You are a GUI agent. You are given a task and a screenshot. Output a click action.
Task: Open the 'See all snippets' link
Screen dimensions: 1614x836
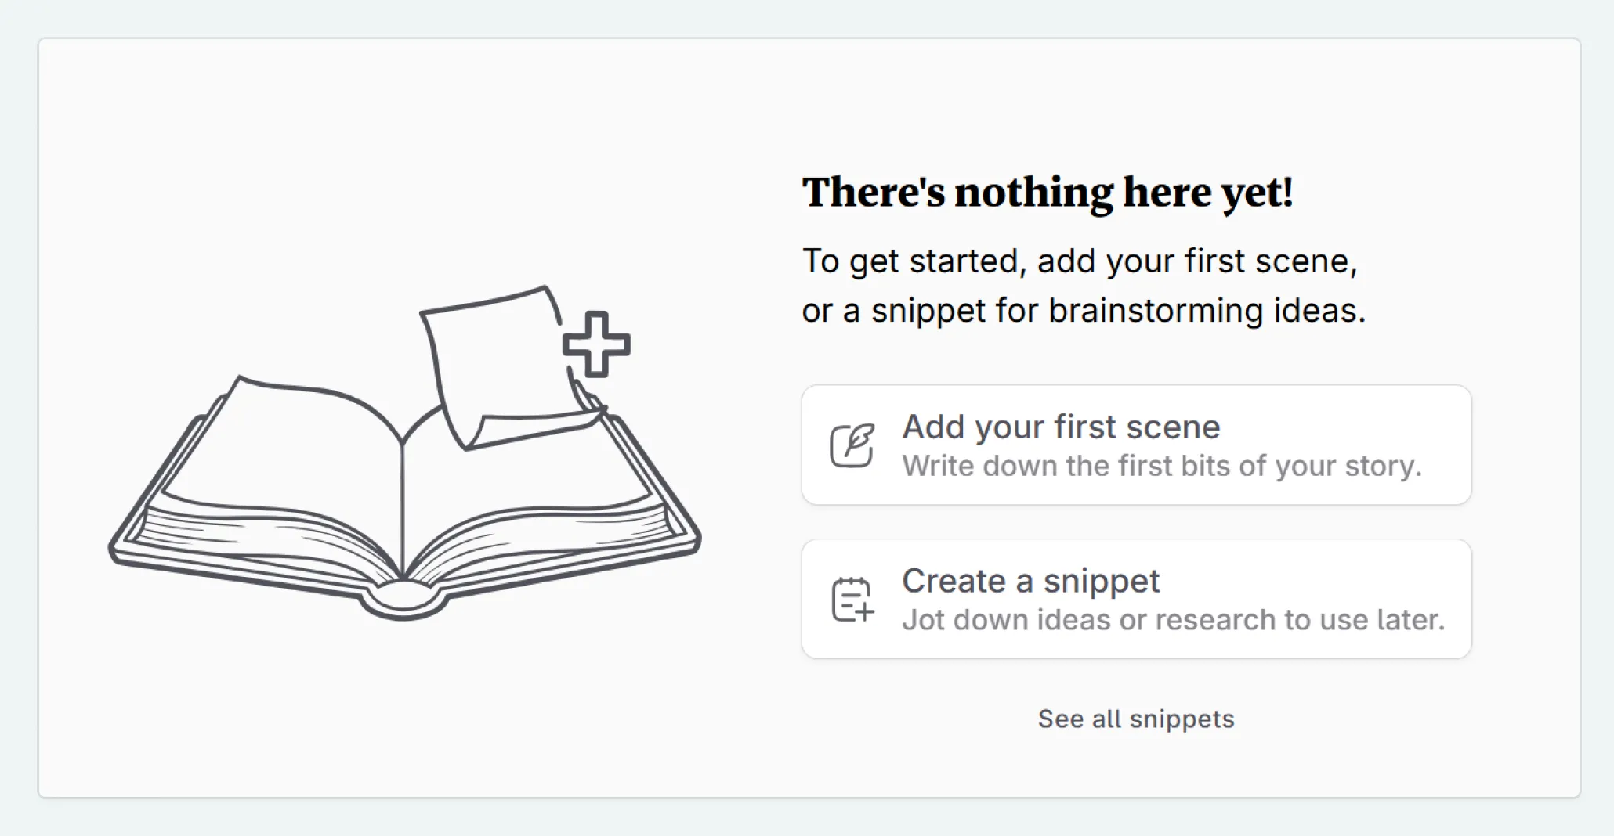click(1135, 719)
